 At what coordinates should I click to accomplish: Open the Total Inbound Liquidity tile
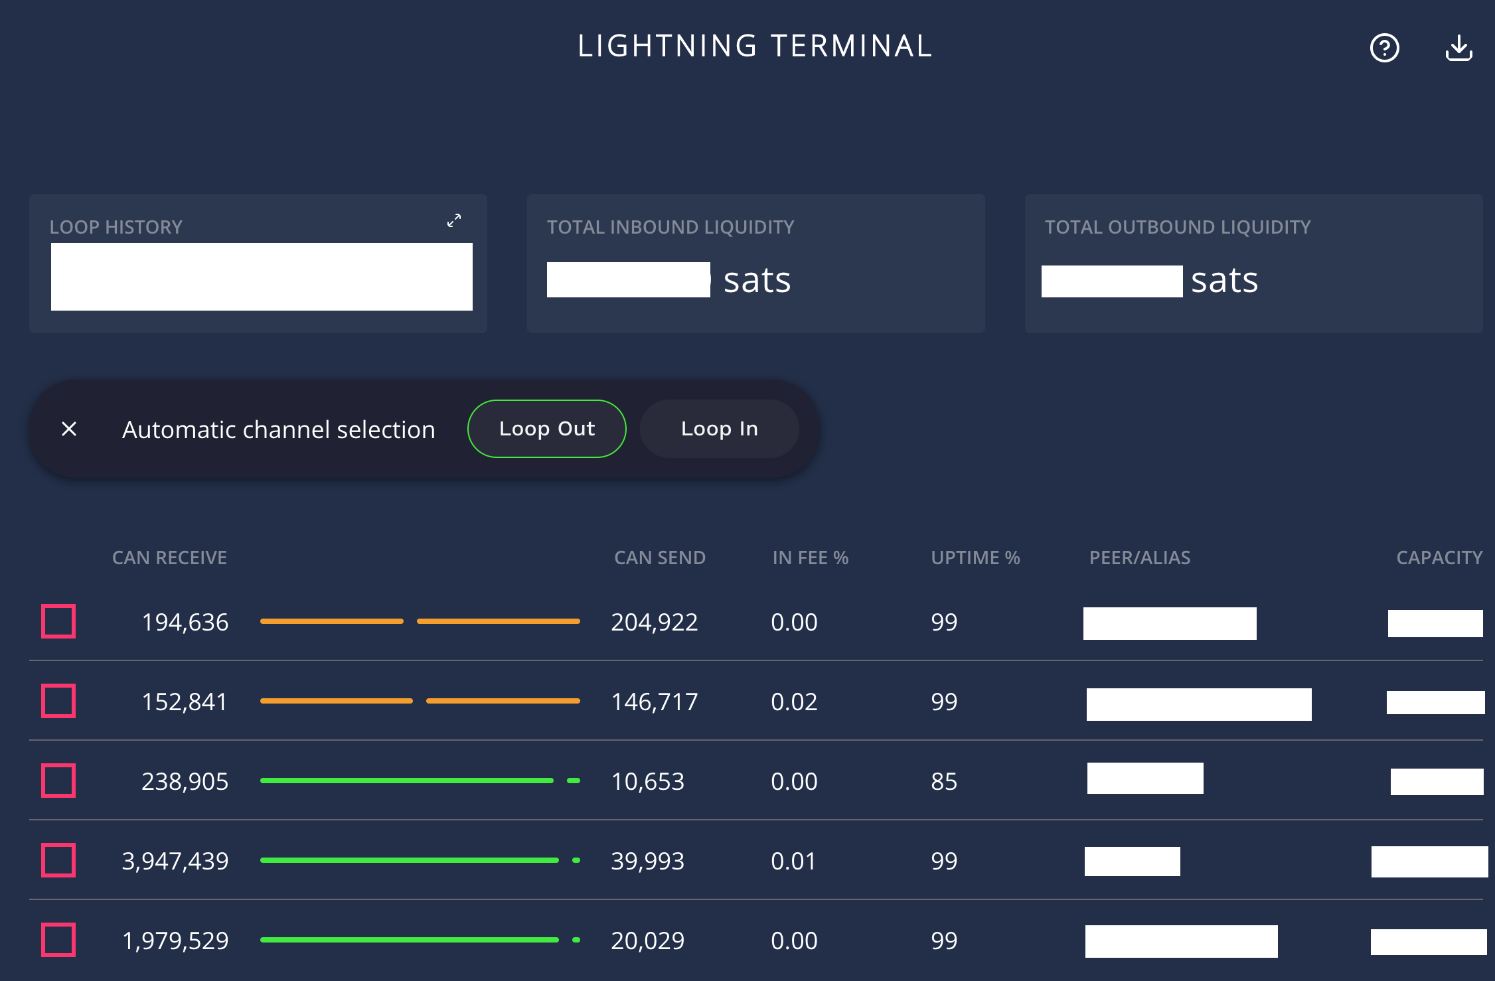coord(755,263)
